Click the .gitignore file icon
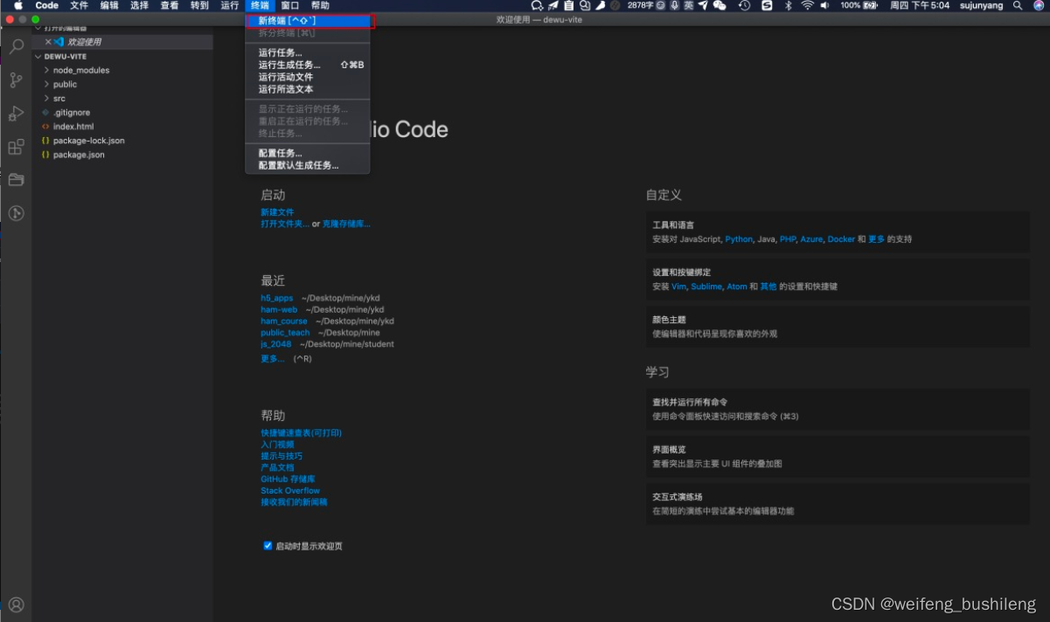Screen dimensions: 1050x622 click(45, 113)
